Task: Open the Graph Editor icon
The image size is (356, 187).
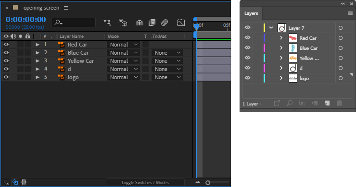Action: [181, 23]
